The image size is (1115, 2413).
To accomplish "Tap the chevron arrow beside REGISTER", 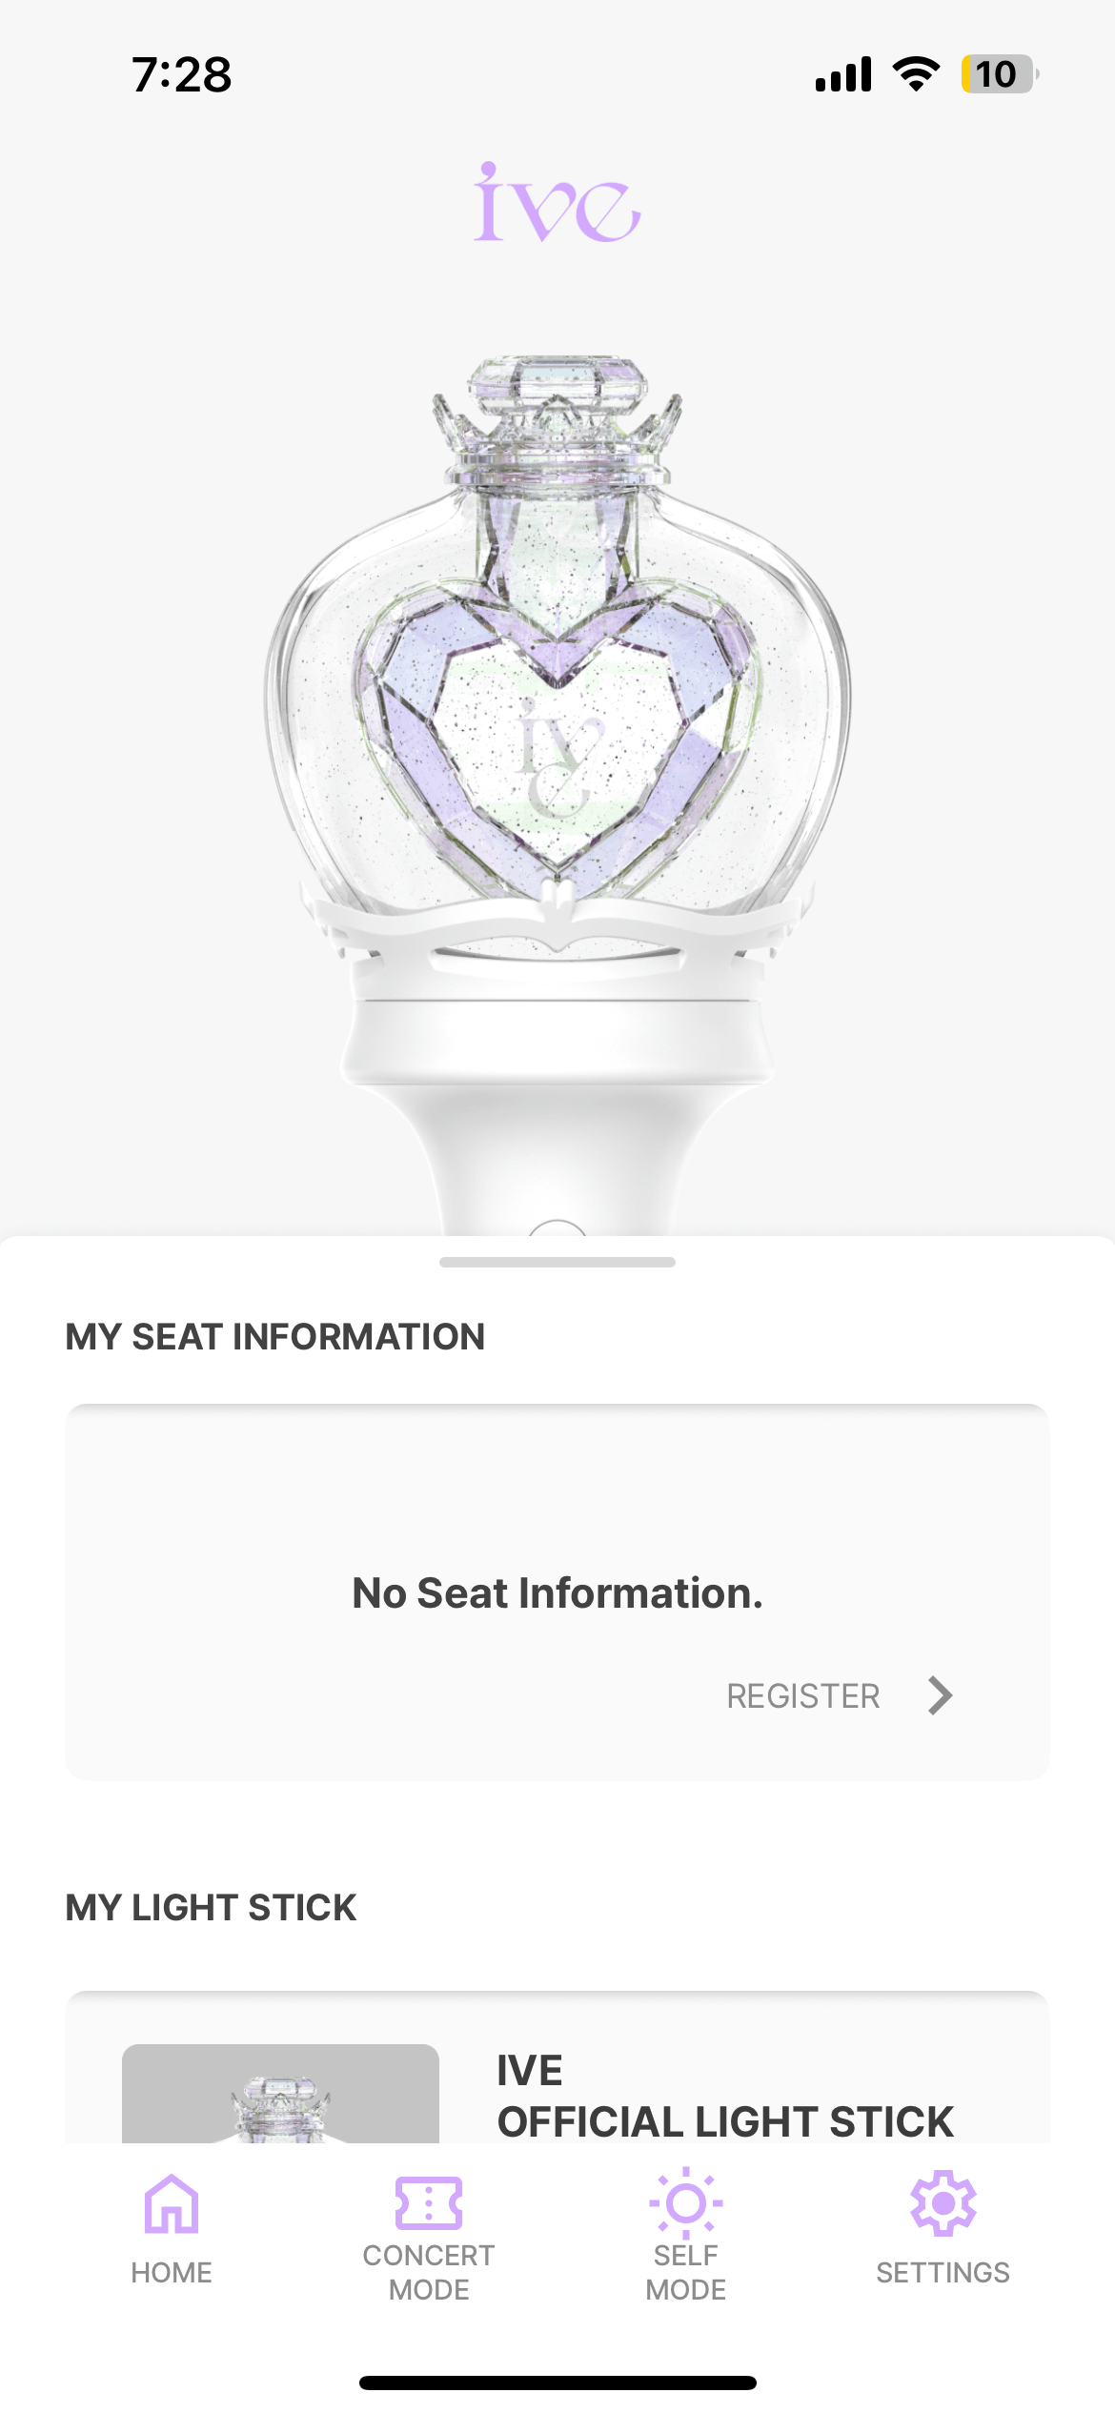I will (940, 1695).
